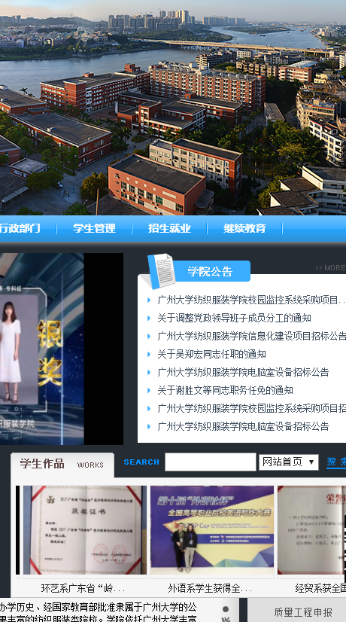Click bullet arrow beside 信息化建设项目招标公告
The width and height of the screenshot is (346, 622).
[149, 336]
